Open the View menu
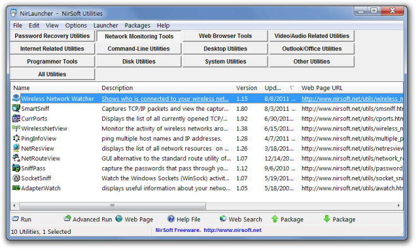 point(52,25)
